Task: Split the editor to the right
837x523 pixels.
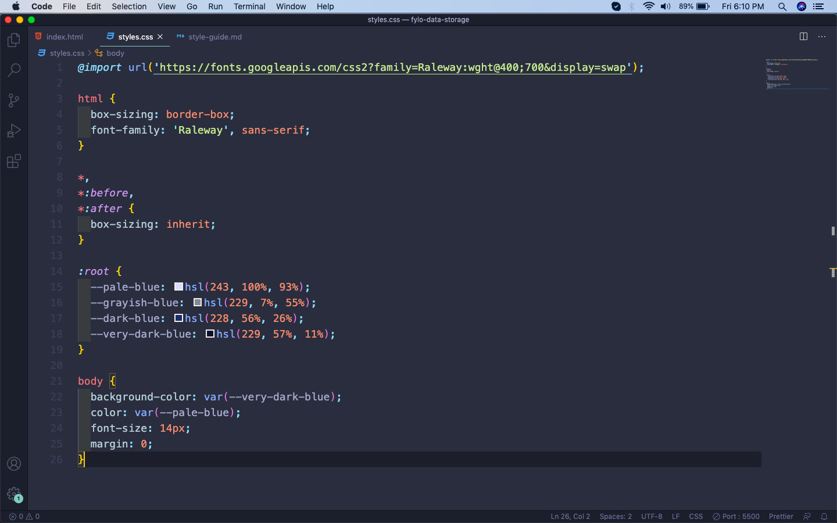Action: (x=803, y=37)
